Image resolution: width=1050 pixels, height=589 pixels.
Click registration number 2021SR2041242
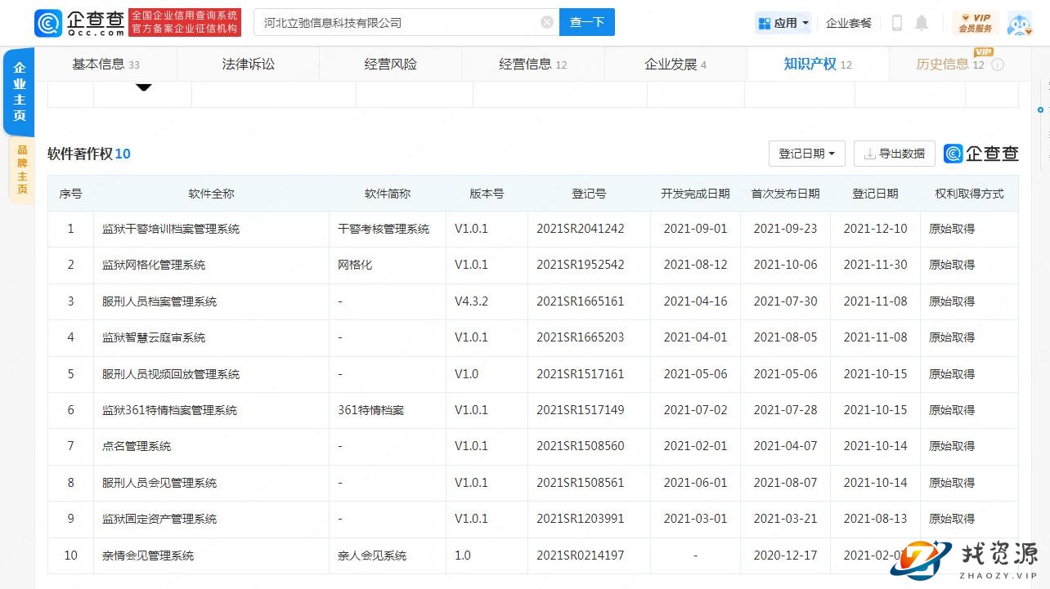click(580, 229)
